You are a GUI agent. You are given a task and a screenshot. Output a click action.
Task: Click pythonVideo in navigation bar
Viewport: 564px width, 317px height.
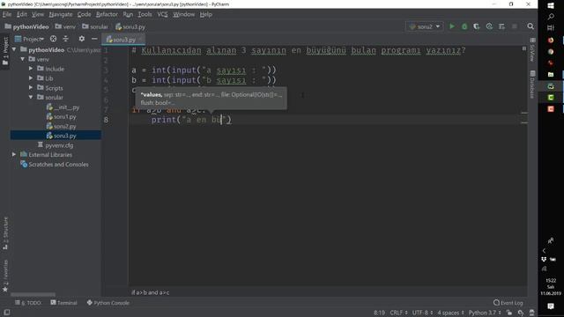pyautogui.click(x=27, y=26)
